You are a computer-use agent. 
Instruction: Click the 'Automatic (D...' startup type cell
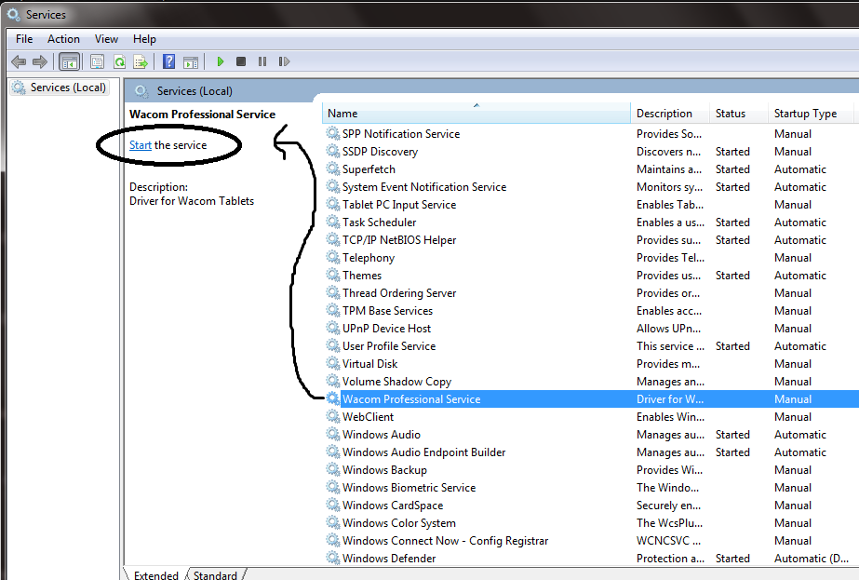tap(811, 558)
